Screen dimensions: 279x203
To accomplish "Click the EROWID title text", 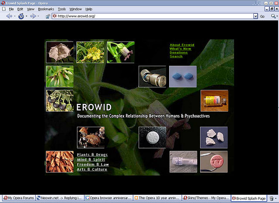I will (94, 107).
